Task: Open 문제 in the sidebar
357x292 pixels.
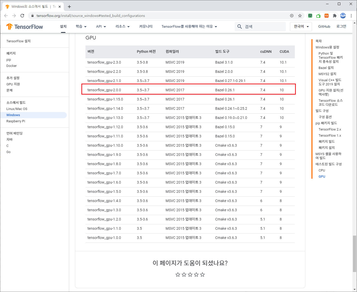Action: (x=9, y=90)
